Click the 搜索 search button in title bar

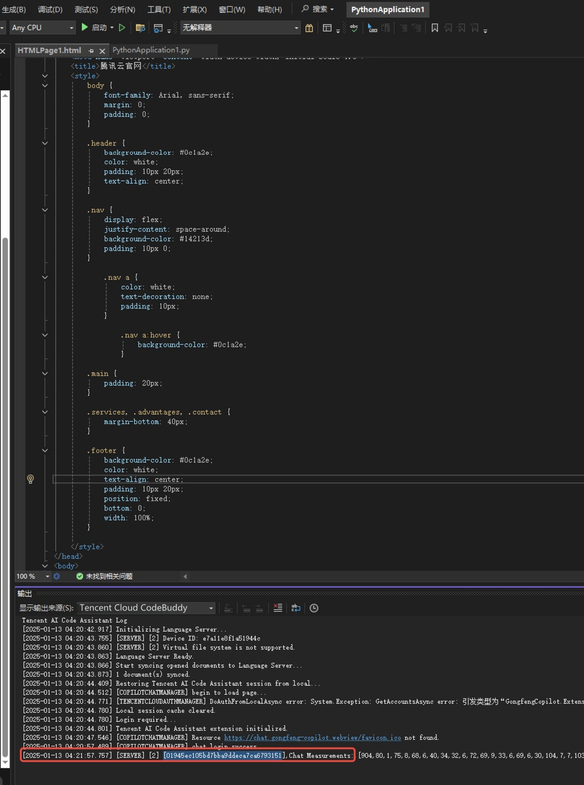click(318, 9)
